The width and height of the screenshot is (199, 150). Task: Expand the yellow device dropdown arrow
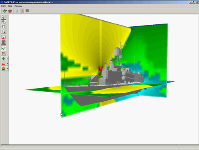click(x=8, y=69)
